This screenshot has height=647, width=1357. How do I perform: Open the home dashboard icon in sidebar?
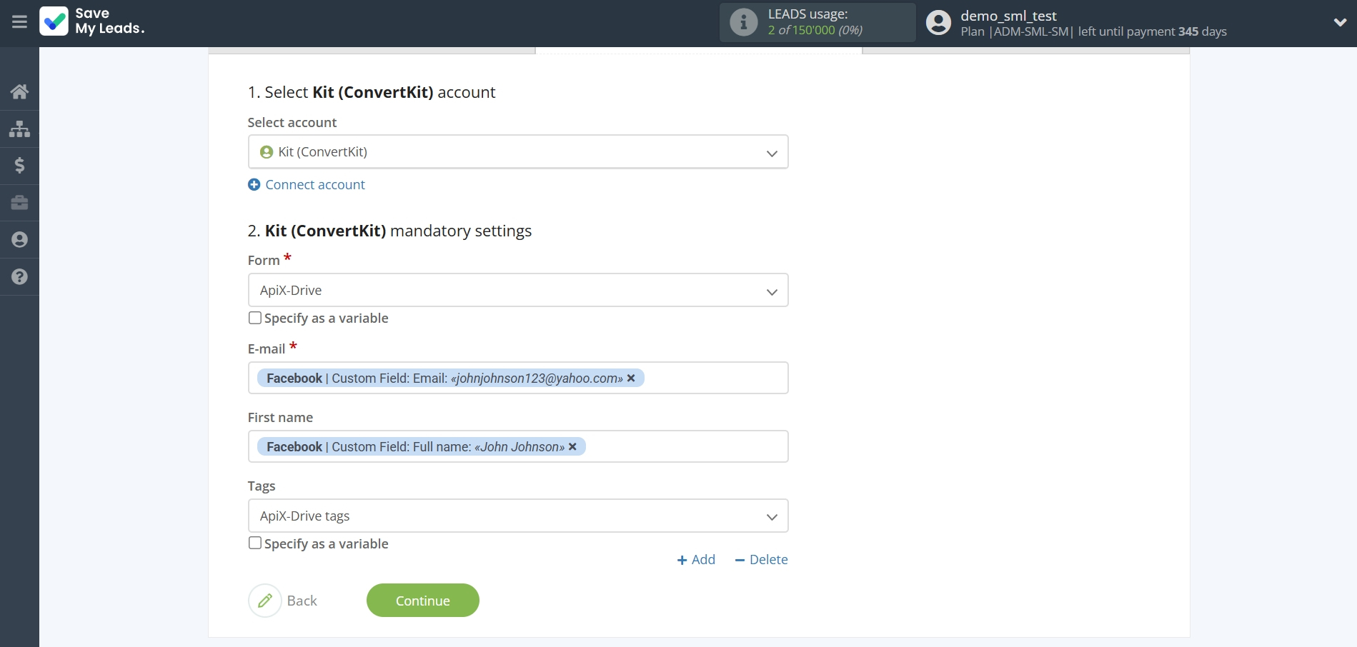(19, 91)
